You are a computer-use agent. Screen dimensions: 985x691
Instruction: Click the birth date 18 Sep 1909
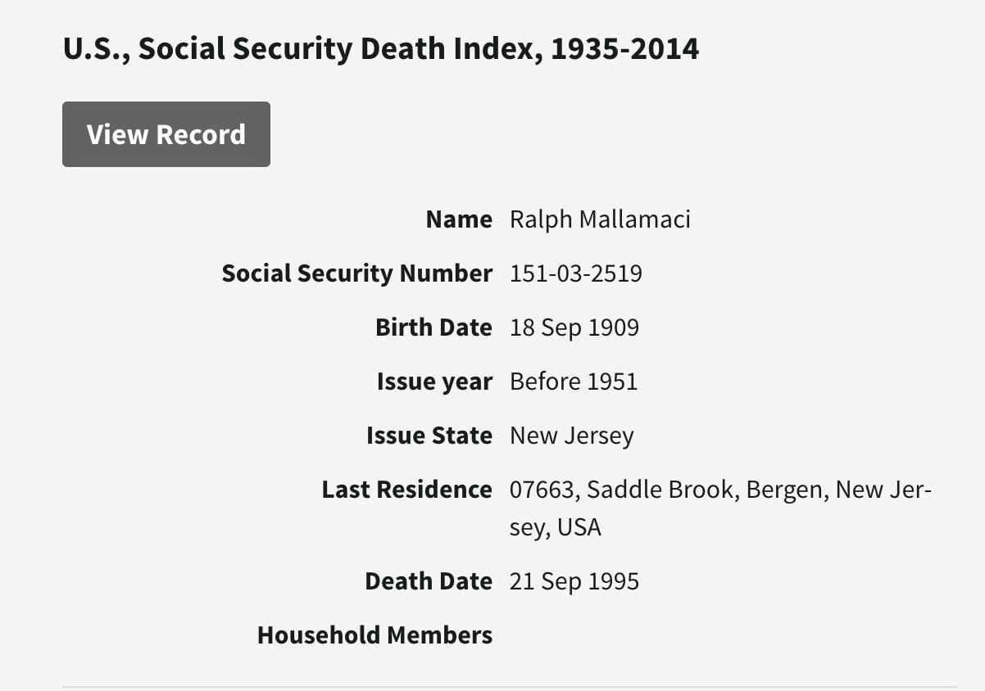pyautogui.click(x=574, y=327)
